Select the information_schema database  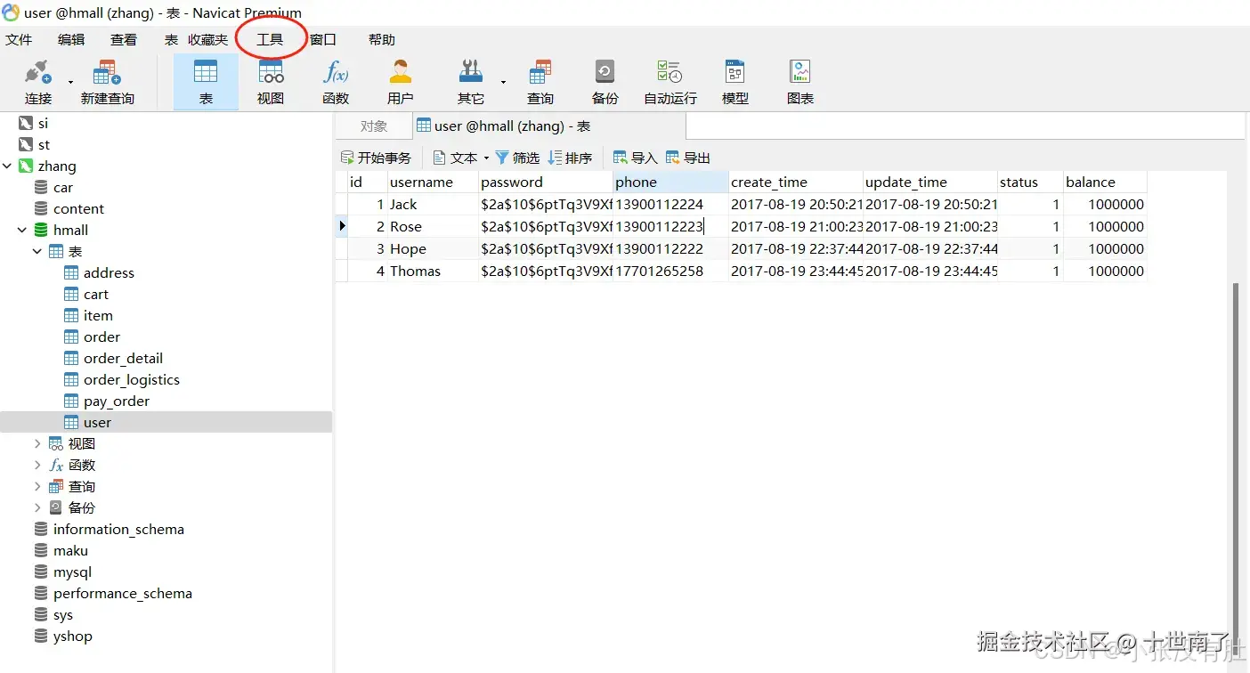coord(118,529)
